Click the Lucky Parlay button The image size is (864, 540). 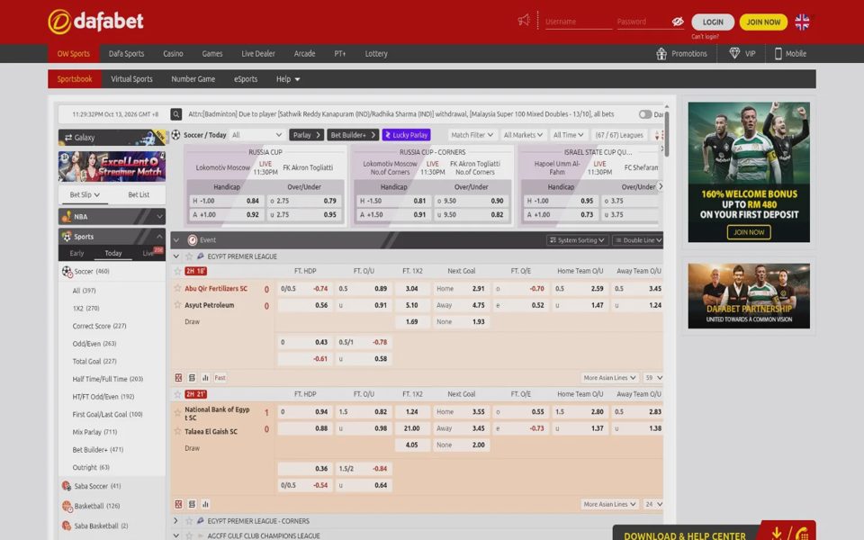(x=407, y=135)
